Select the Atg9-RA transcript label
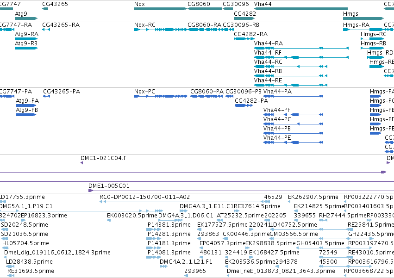This screenshot has height=278, width=394. point(27,34)
